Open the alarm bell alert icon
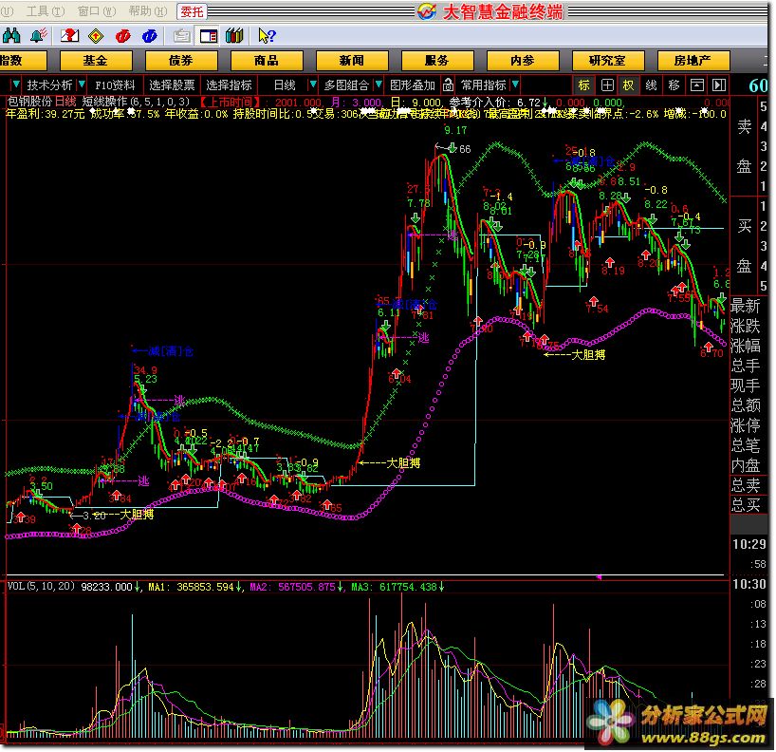 (39, 36)
